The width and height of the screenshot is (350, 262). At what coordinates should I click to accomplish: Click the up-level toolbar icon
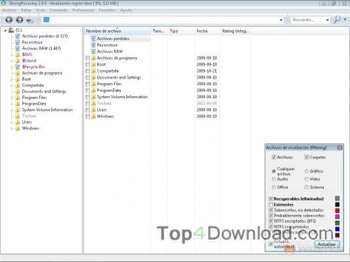click(x=30, y=20)
